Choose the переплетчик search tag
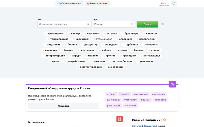This screenshot has height=127, width=204. (146, 39)
